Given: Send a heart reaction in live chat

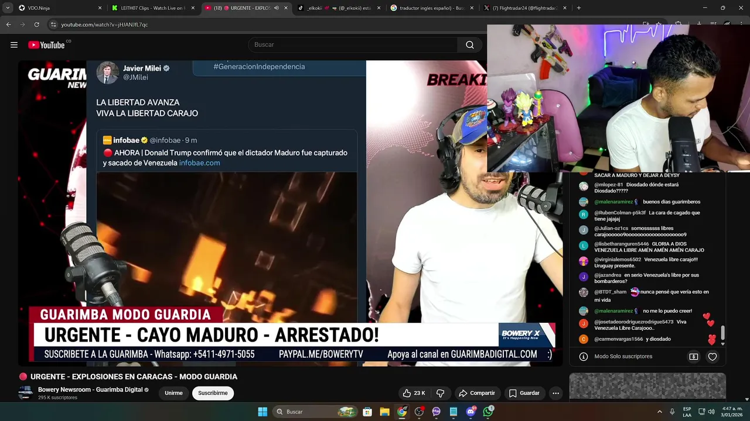Looking at the screenshot, I should [712, 357].
